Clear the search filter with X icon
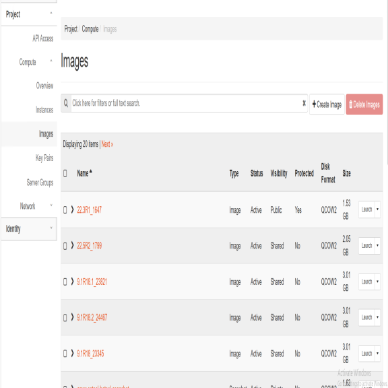This screenshot has width=388, height=388. [x=304, y=103]
